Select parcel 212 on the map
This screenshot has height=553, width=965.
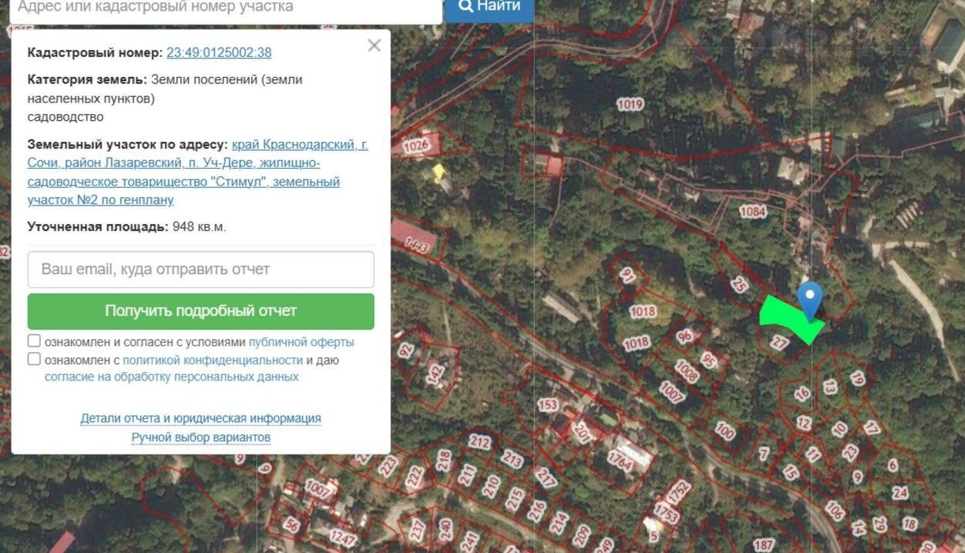[479, 442]
